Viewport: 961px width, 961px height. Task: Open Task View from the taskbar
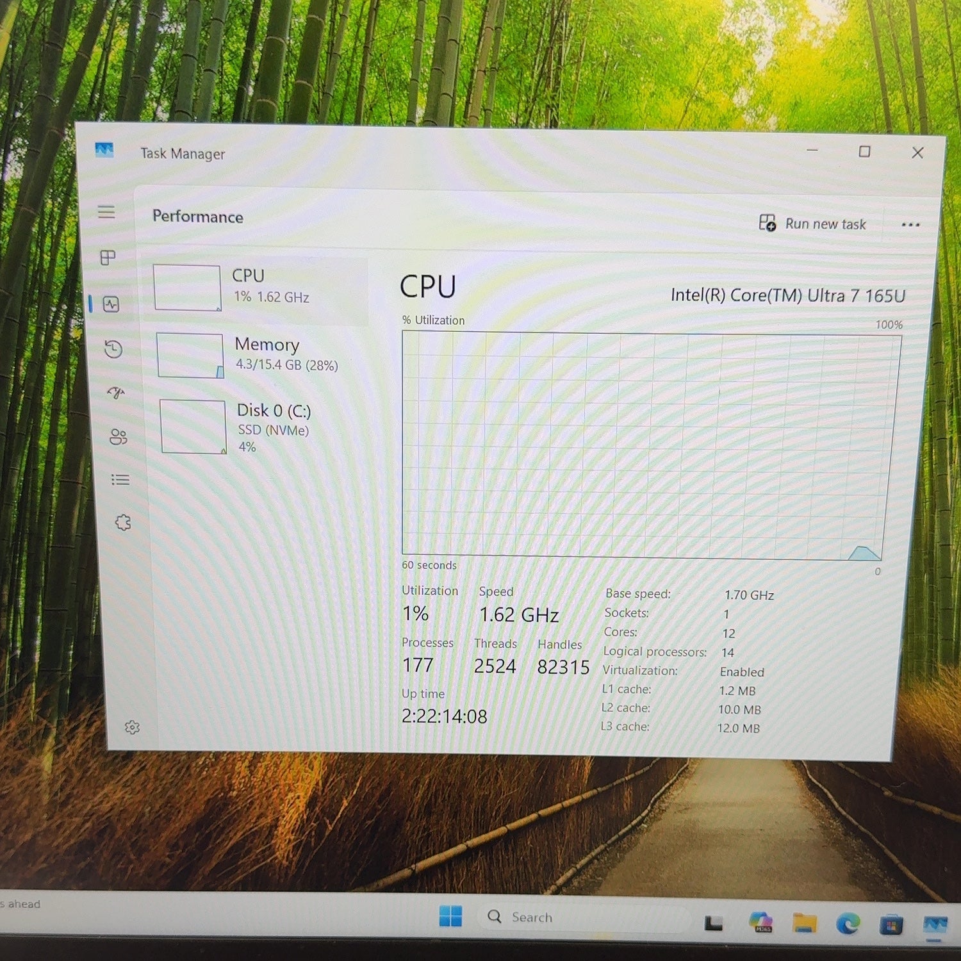[714, 923]
